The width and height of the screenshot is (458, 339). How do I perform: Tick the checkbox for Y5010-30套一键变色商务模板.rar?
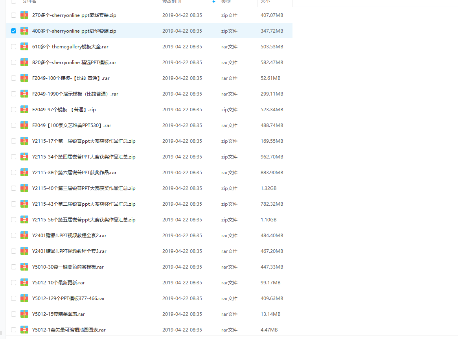pos(13,267)
